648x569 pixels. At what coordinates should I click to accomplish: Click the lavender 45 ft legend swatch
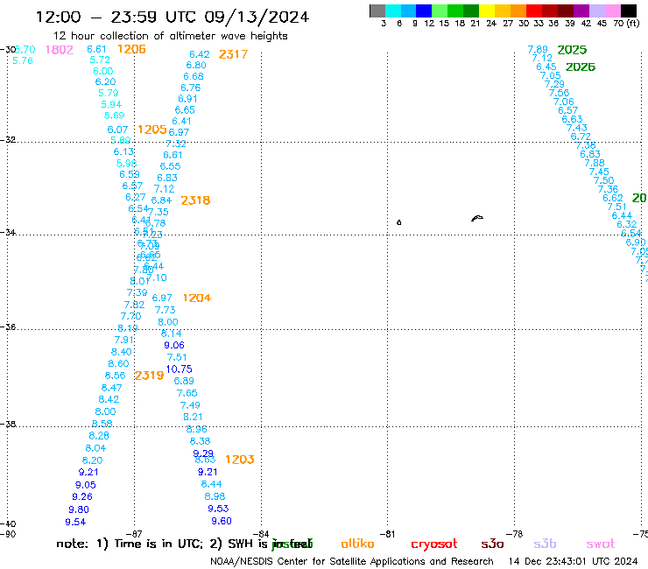coord(596,11)
